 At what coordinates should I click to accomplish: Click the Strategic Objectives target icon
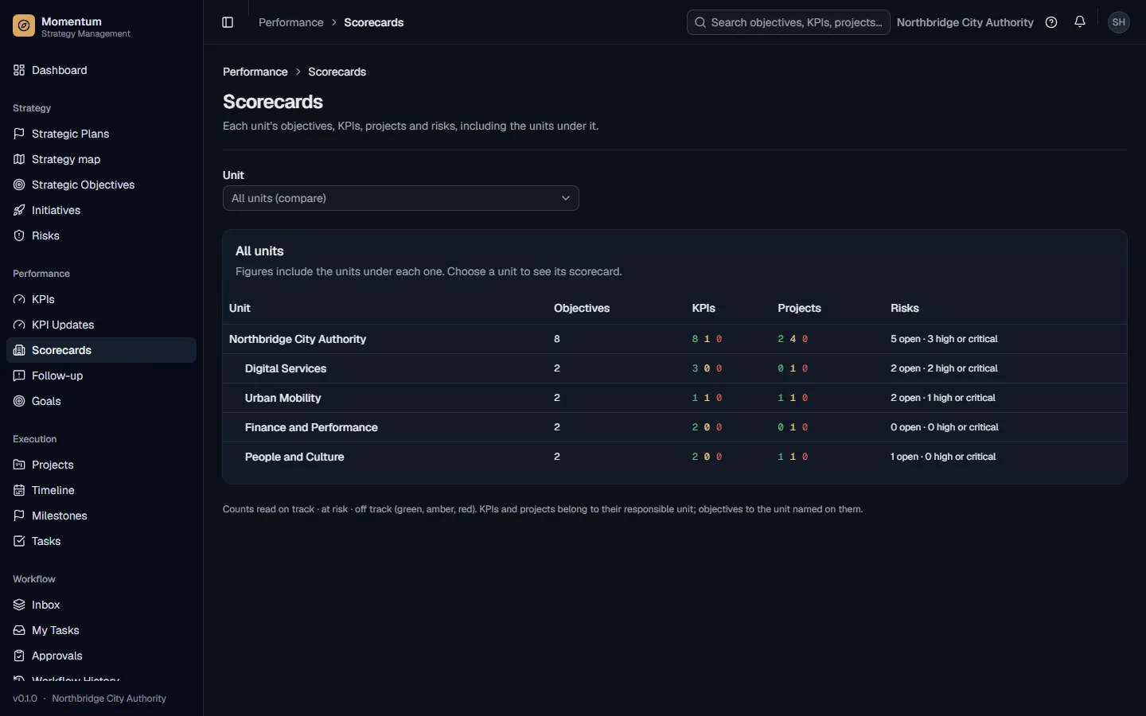pos(19,185)
